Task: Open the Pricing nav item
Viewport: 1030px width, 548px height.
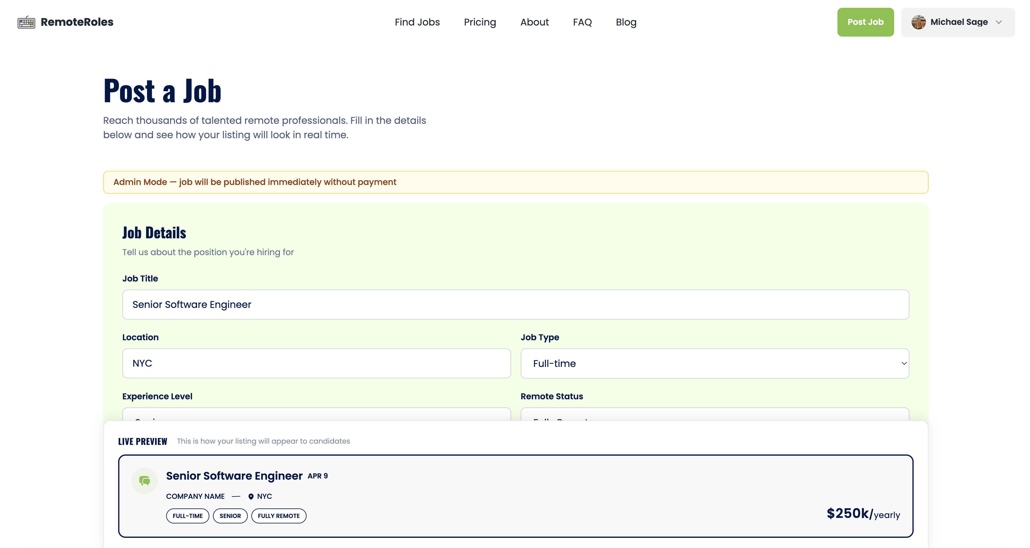Action: pos(480,22)
